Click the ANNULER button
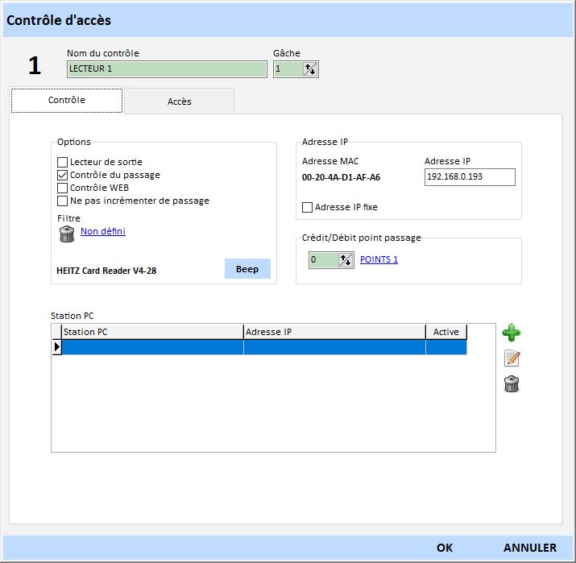The width and height of the screenshot is (576, 563). pyautogui.click(x=529, y=548)
